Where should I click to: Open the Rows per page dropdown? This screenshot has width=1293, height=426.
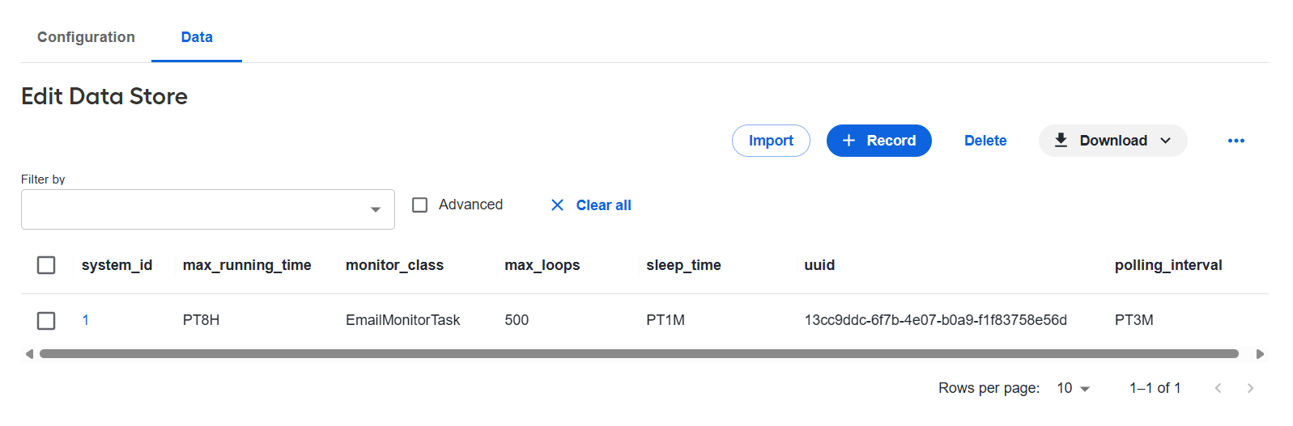[x=1074, y=388]
